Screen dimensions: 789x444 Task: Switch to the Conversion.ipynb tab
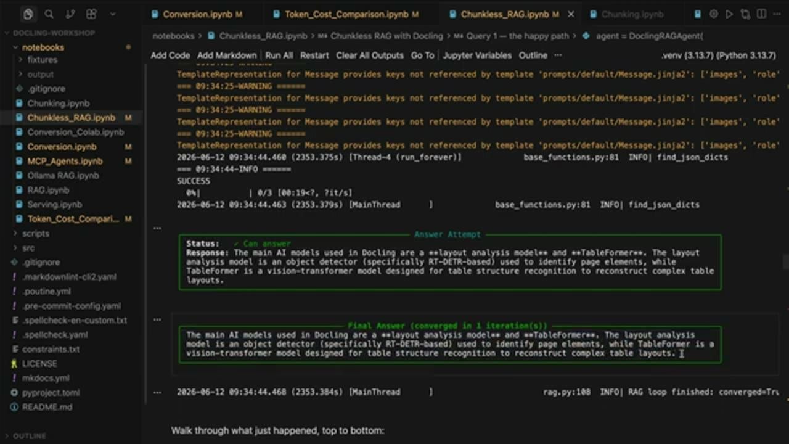click(x=197, y=14)
